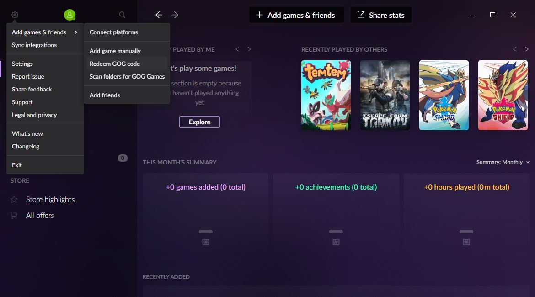The image size is (535, 297).
Task: Click the calendar icon under games added
Action: point(206,242)
